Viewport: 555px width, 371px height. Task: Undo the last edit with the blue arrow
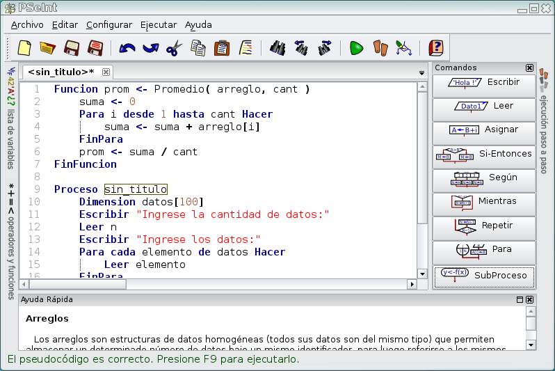click(x=127, y=48)
